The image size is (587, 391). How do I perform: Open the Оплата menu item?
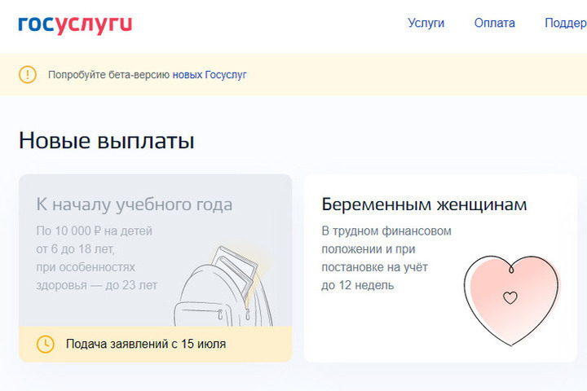[494, 23]
